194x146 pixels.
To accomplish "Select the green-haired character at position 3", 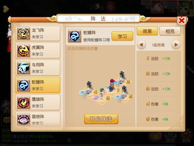I will click(x=102, y=93).
